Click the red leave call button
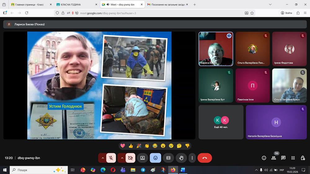Viewport: 310px width, 174px height. (205, 158)
